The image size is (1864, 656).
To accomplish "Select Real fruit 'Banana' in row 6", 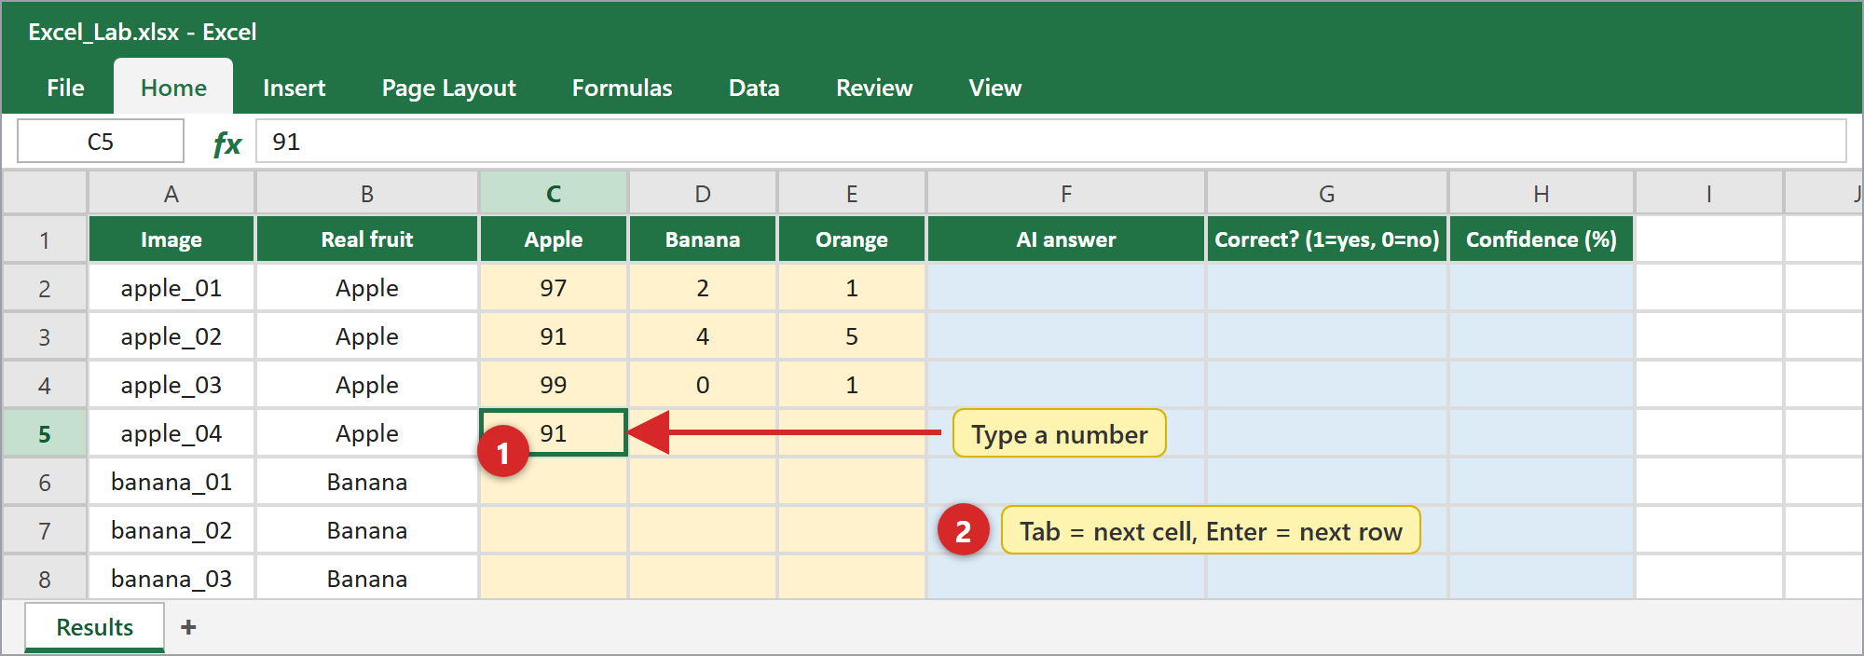I will pos(367,482).
